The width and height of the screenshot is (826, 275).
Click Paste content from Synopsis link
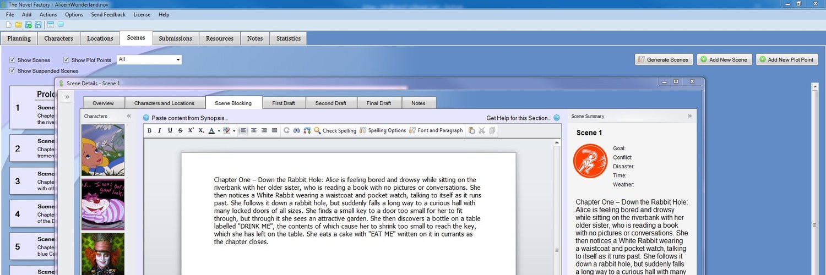tap(189, 118)
